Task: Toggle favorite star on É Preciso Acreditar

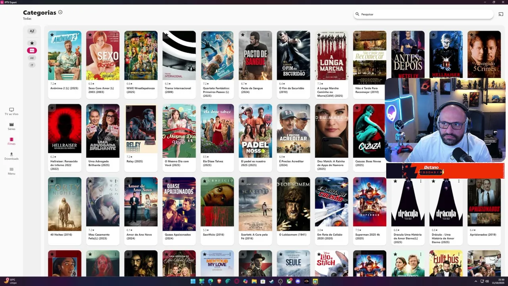Action: 281,108
